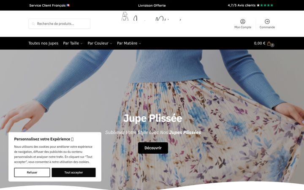Click the Commande label
304x190 pixels.
[x=267, y=27]
